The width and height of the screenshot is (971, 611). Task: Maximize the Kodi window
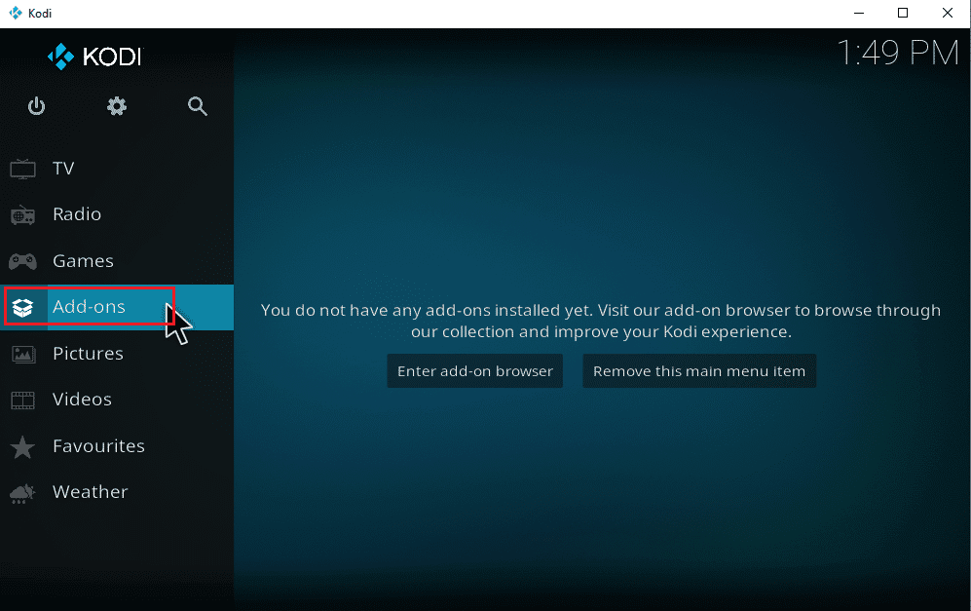coord(903,13)
